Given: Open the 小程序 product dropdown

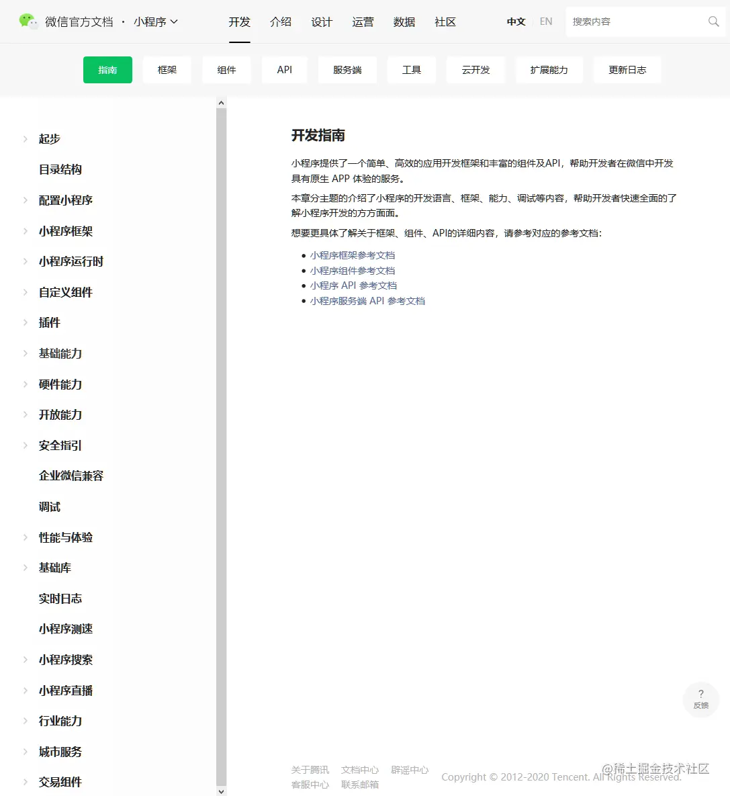Looking at the screenshot, I should [155, 21].
